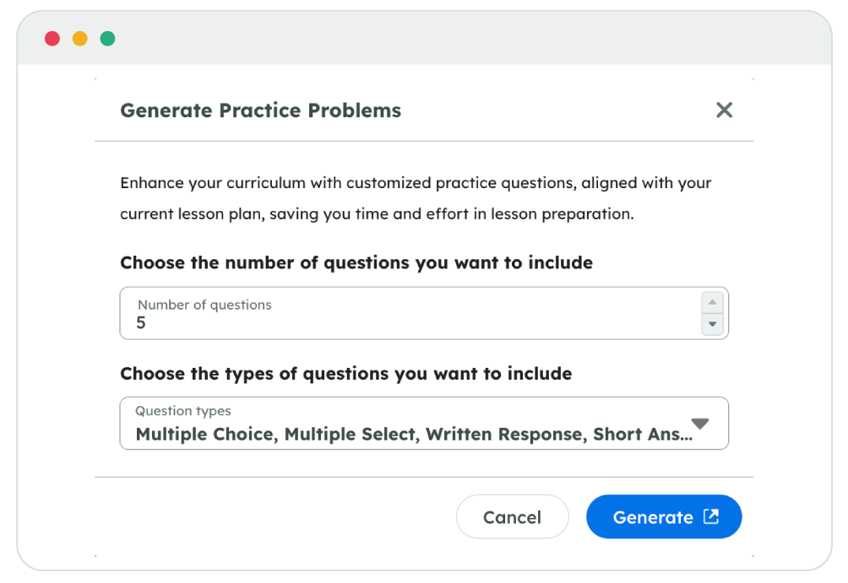Decrease number of questions with down arrow

[x=712, y=324]
